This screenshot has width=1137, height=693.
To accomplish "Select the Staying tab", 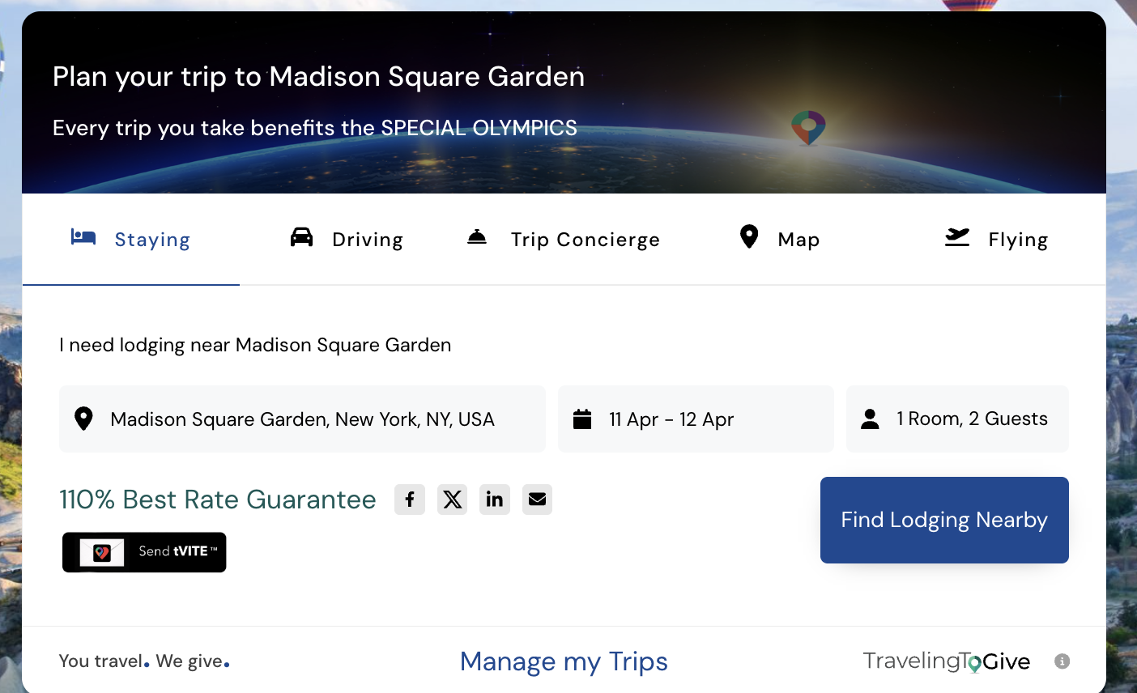I will (x=131, y=239).
